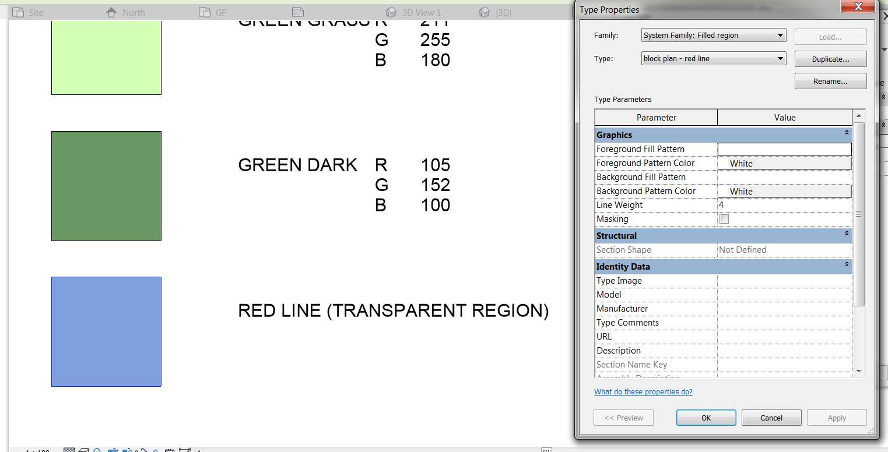Click the Cancel button
This screenshot has height=452, width=888.
click(771, 418)
